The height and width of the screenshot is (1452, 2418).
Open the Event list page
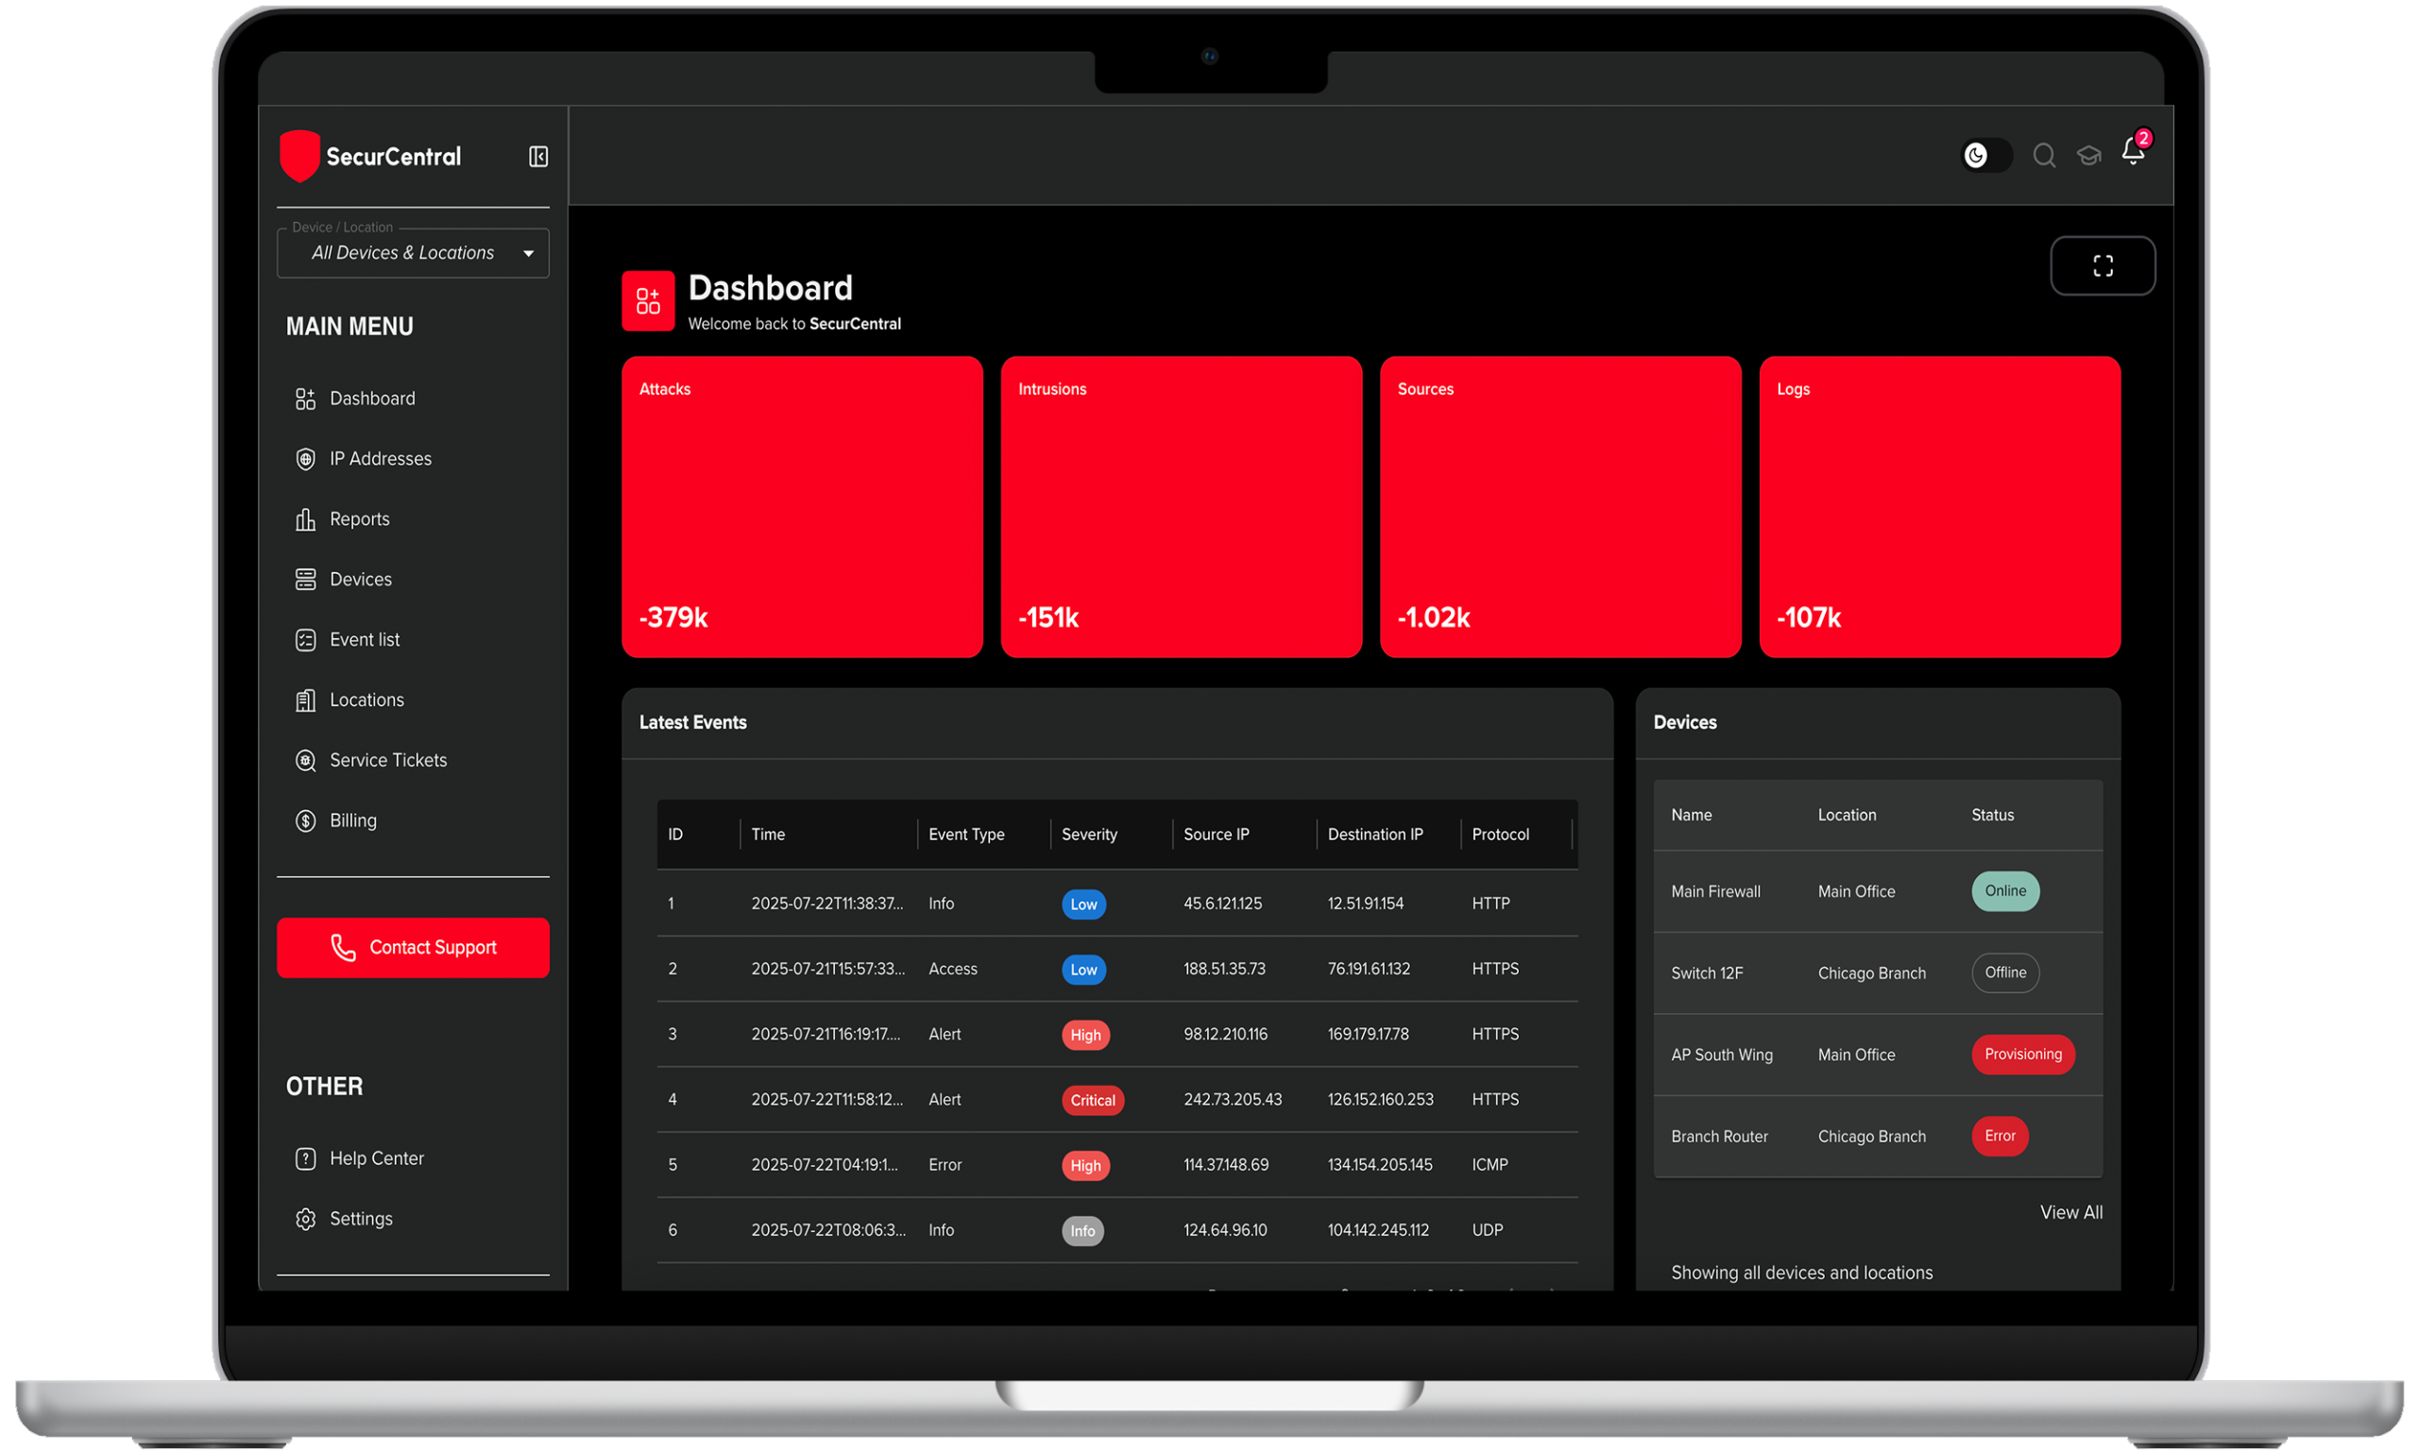(365, 640)
